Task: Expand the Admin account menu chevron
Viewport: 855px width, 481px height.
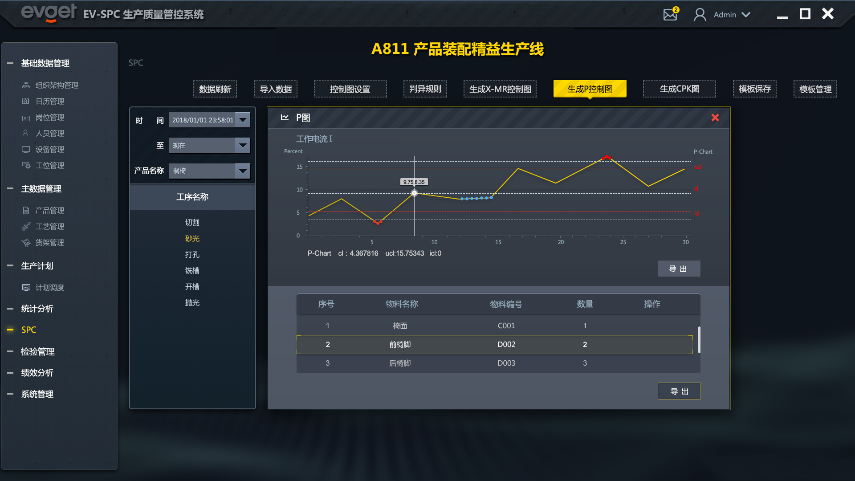Action: (746, 15)
